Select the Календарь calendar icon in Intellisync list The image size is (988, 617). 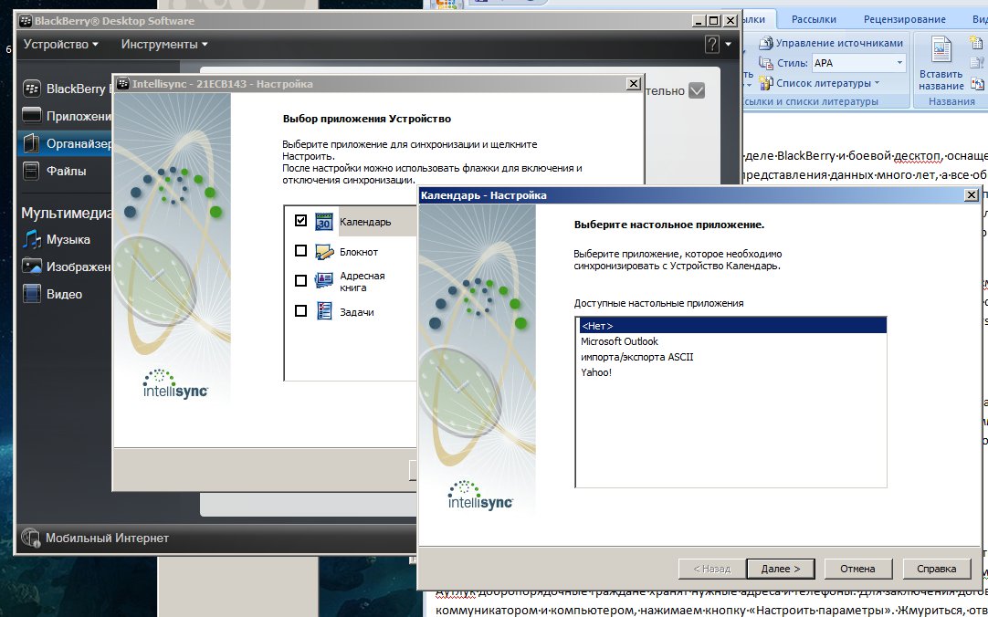pyautogui.click(x=323, y=222)
